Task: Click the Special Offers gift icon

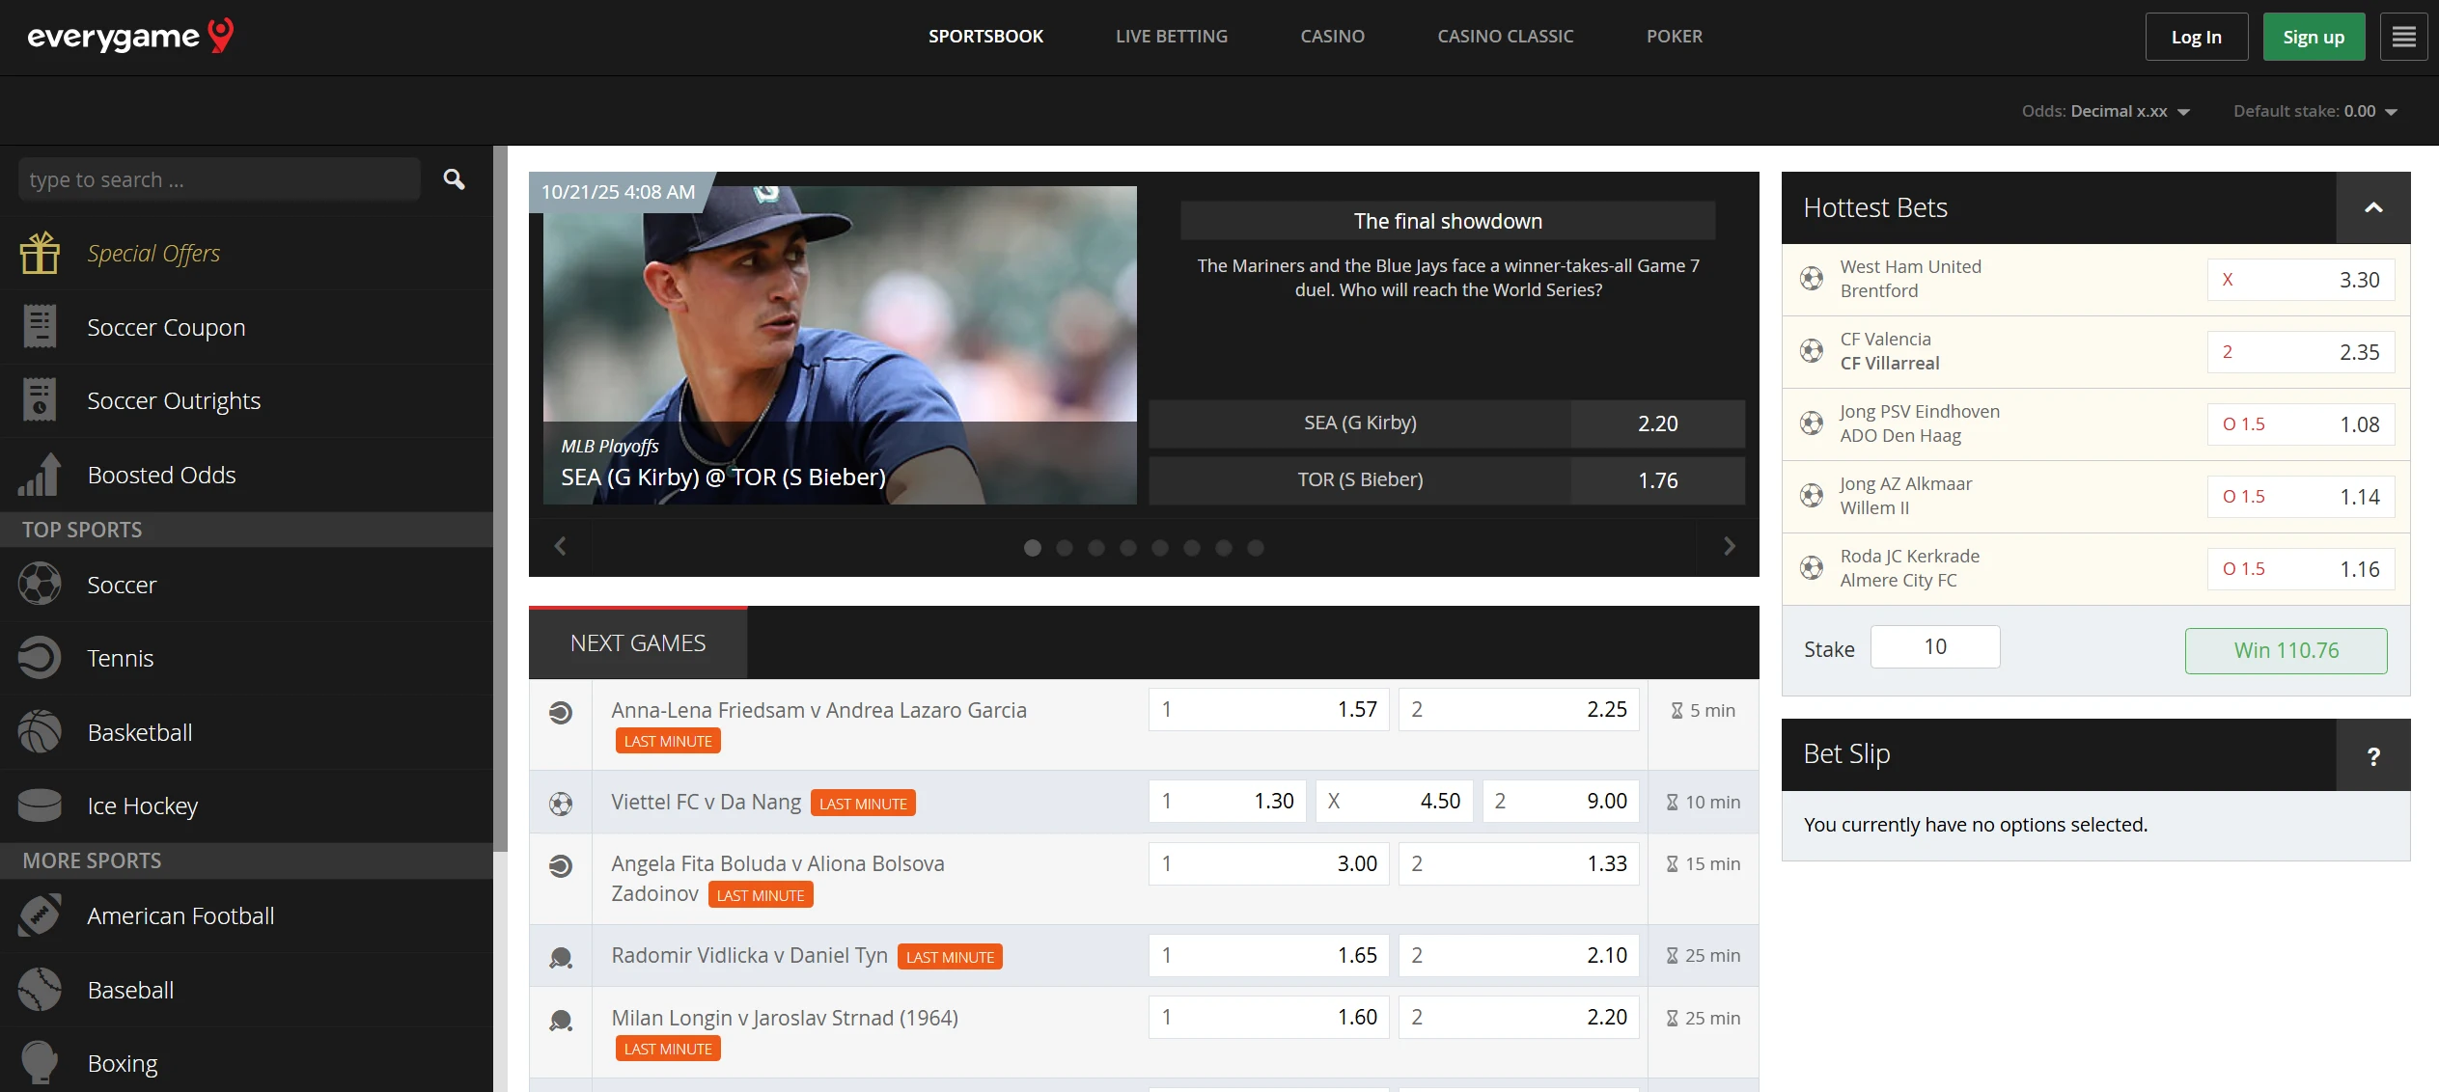Action: [40, 254]
